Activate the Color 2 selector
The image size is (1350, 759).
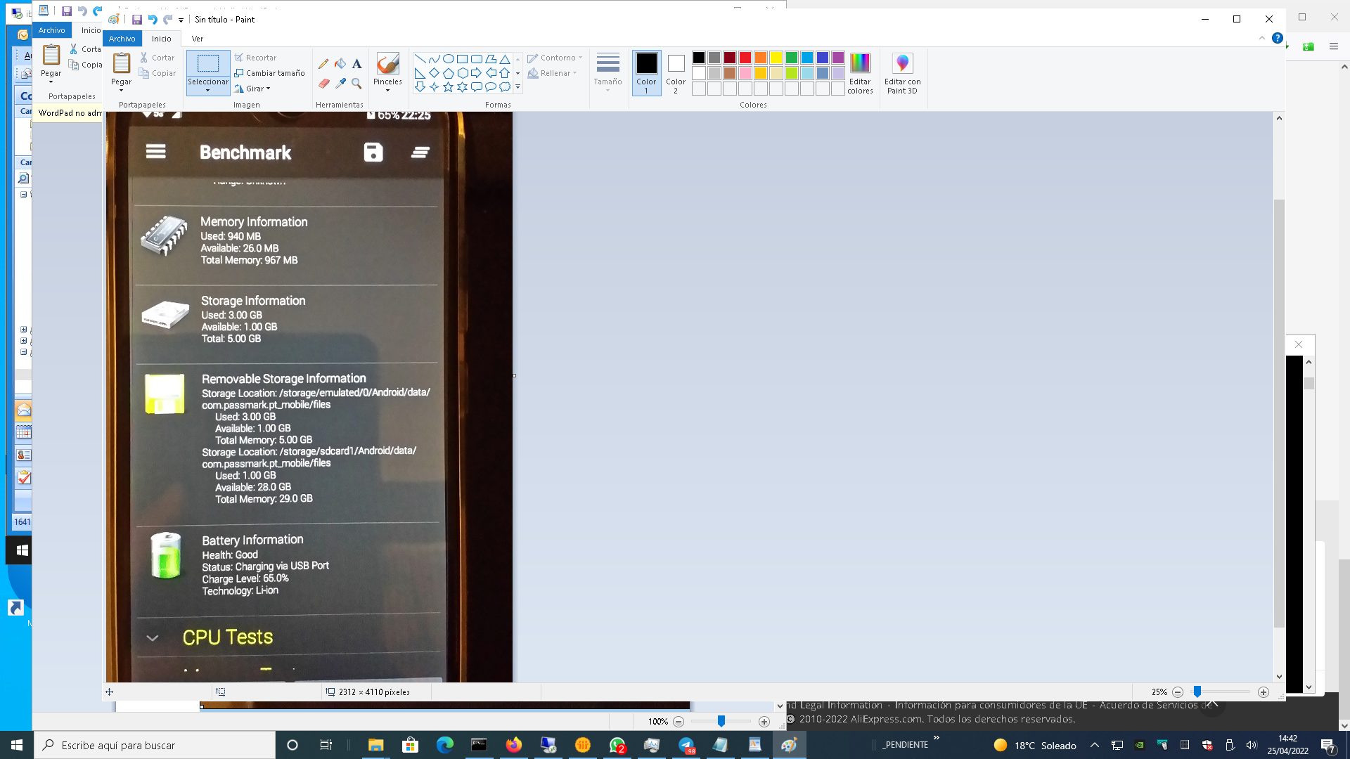click(676, 73)
